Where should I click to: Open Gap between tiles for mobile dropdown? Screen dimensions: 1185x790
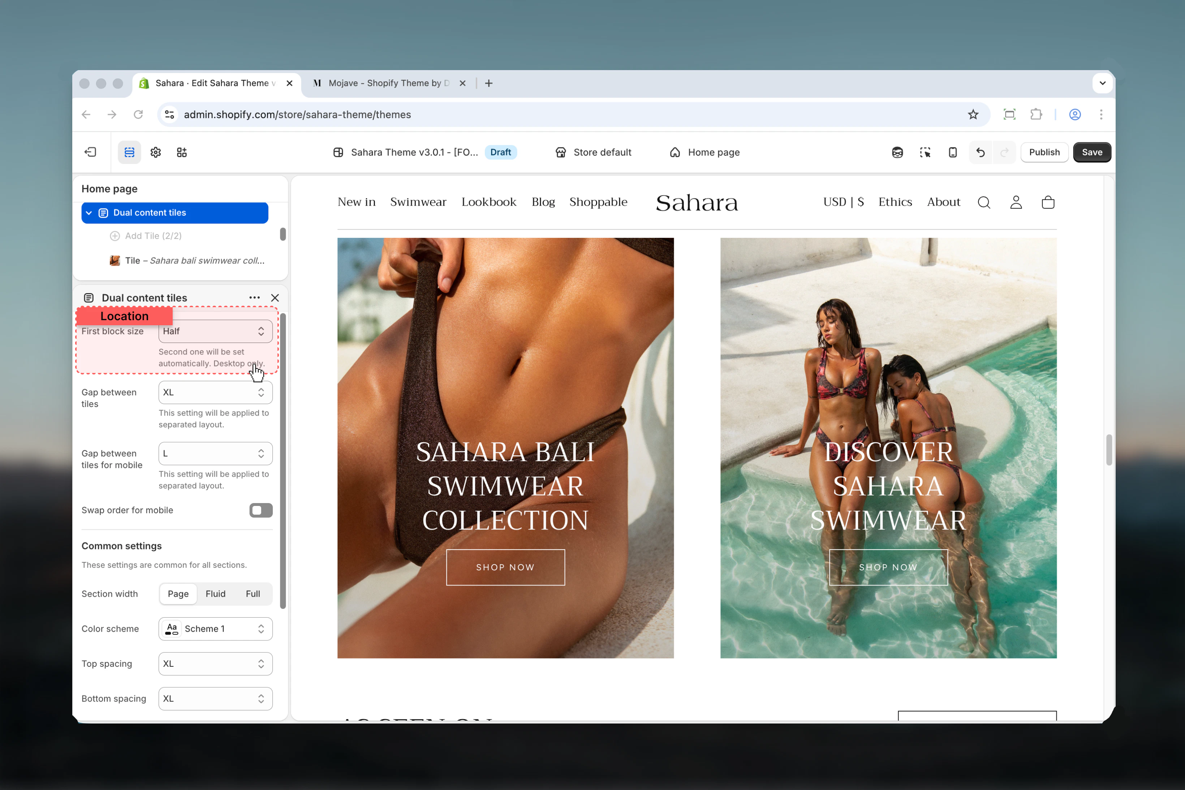[x=216, y=454]
